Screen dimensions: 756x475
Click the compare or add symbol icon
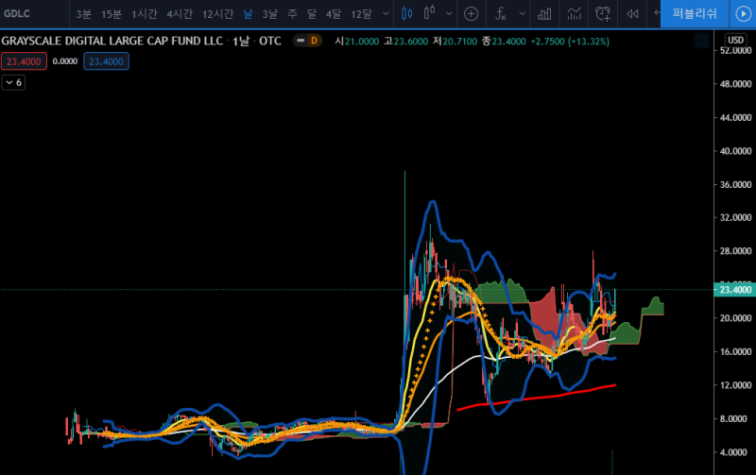471,14
